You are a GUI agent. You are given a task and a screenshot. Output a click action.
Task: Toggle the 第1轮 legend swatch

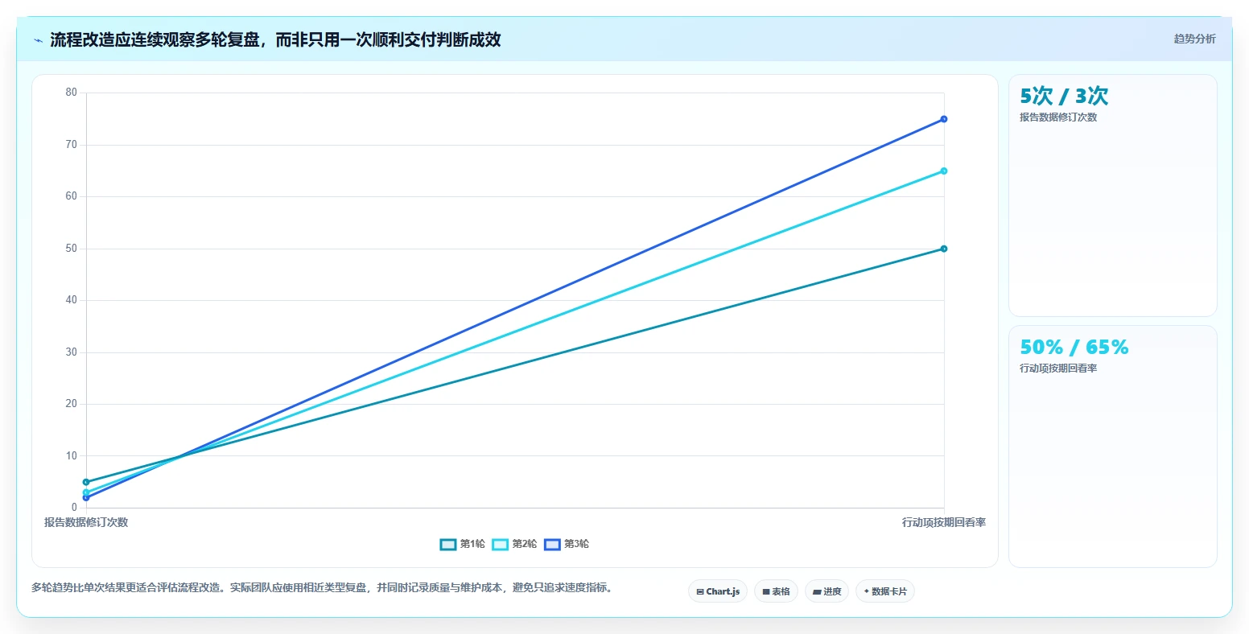coord(448,545)
